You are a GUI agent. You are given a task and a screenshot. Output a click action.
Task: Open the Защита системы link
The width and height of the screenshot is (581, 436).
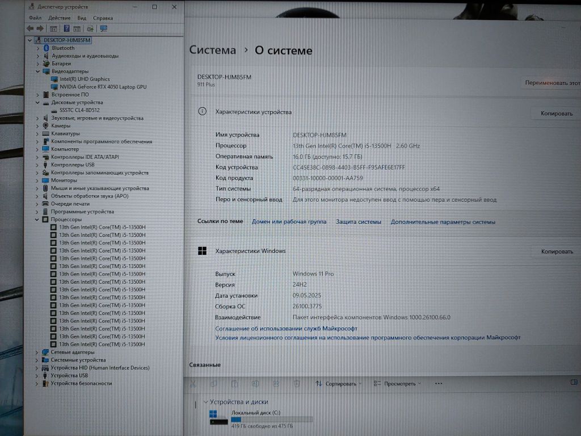358,222
